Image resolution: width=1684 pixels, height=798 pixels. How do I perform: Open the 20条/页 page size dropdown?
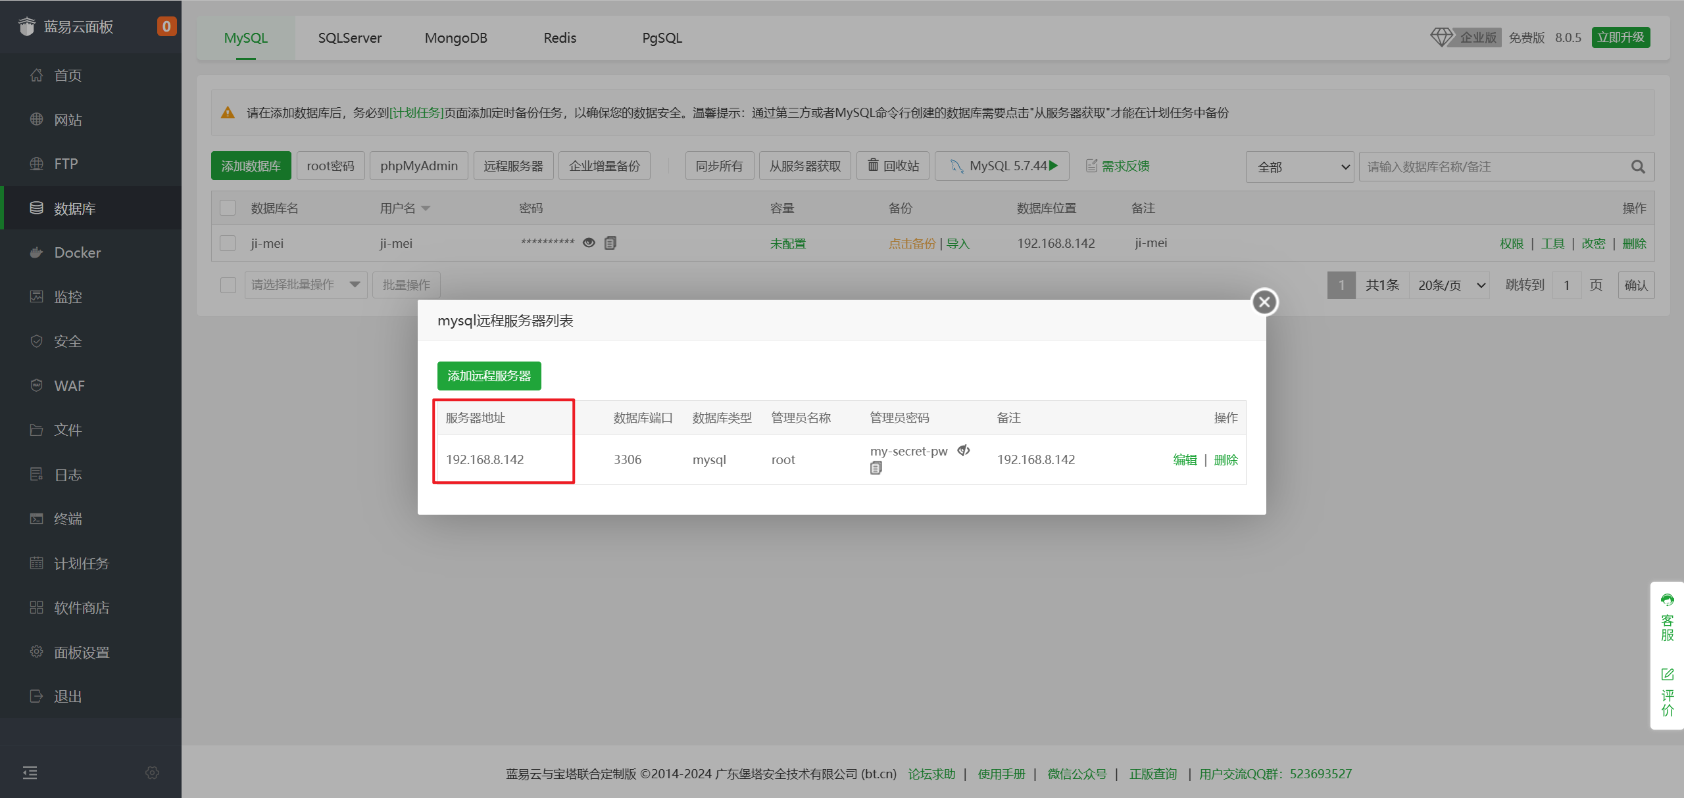1450,285
